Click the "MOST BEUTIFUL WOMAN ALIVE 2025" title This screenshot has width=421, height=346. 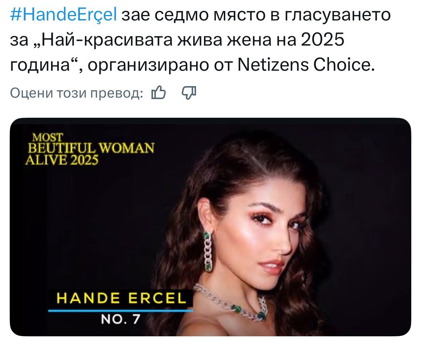90,149
